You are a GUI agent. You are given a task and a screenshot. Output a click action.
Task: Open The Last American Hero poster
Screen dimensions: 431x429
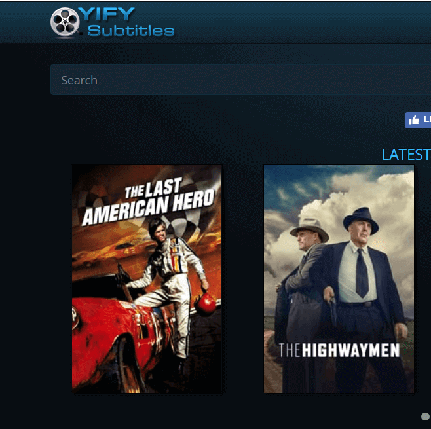click(x=147, y=278)
